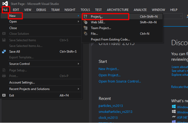Click the Close Solution icon
The height and width of the screenshot is (123, 188).
pyautogui.click(x=4, y=34)
